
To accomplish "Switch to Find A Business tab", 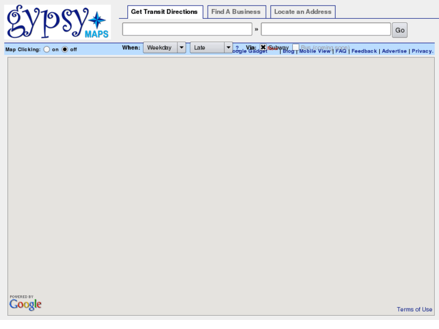I will (x=236, y=11).
